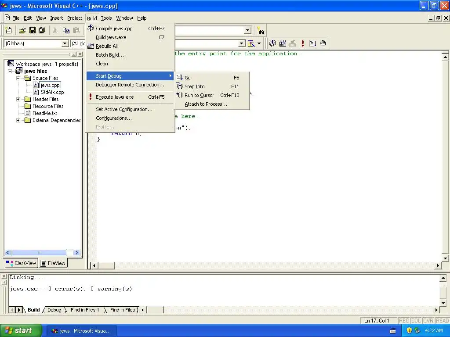
Task: Click the red Execute icon in Build menu
Action: pyautogui.click(x=91, y=97)
